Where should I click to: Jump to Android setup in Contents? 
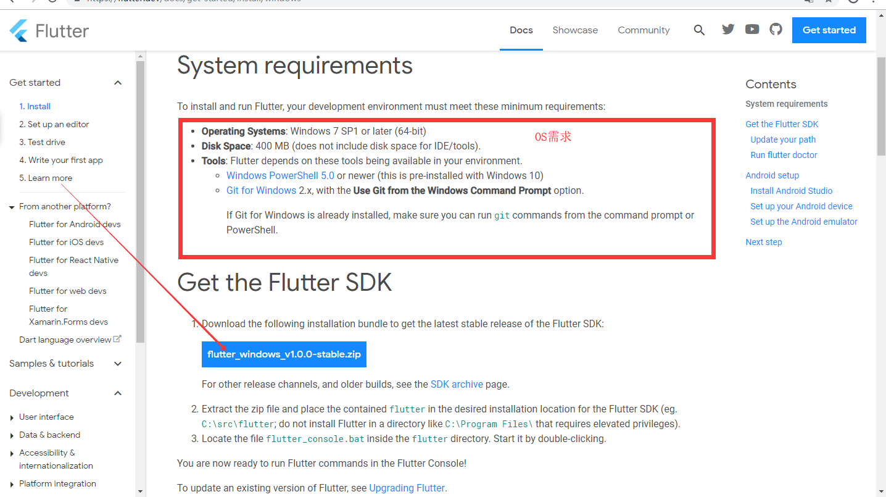point(772,175)
